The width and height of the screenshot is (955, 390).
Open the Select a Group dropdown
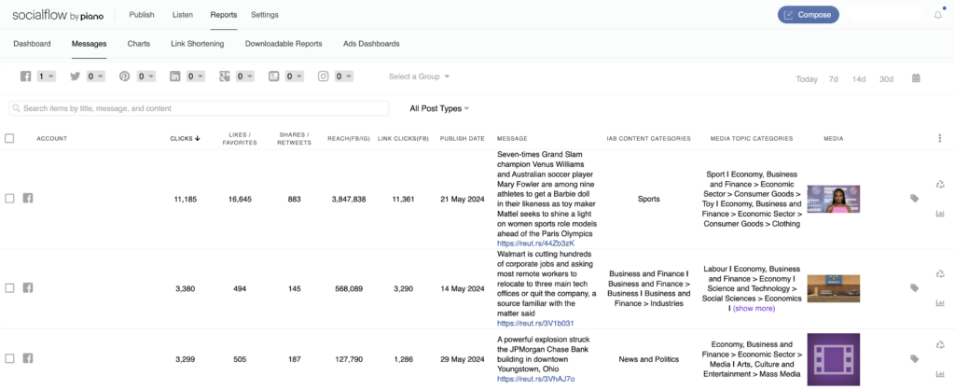pos(419,77)
